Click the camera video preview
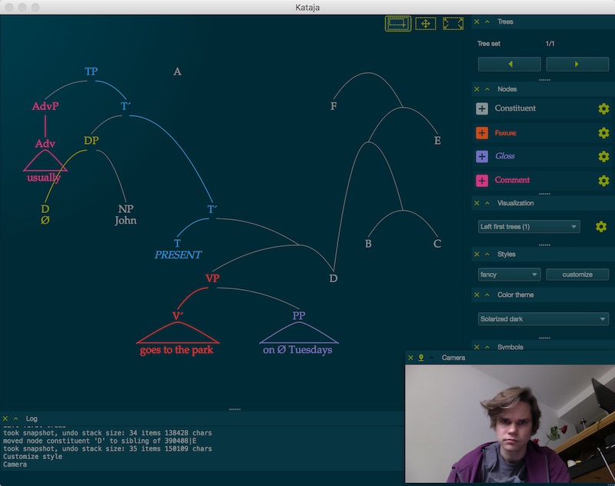This screenshot has width=615, height=486. (x=510, y=424)
